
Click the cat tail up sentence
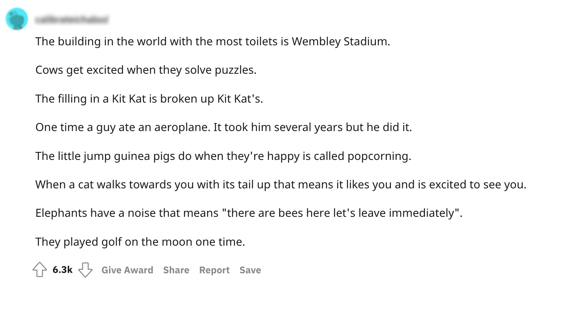(x=280, y=185)
